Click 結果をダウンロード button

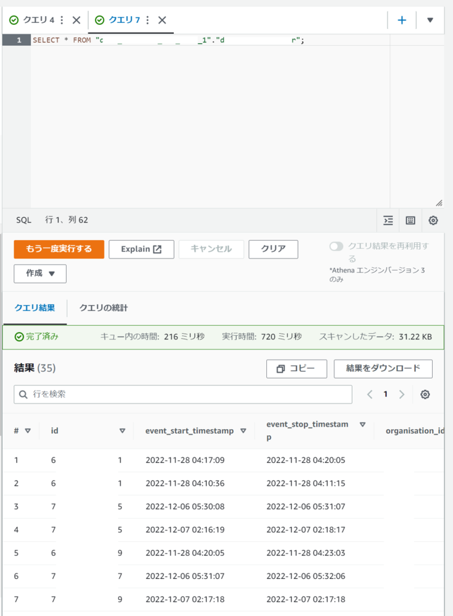pyautogui.click(x=383, y=368)
